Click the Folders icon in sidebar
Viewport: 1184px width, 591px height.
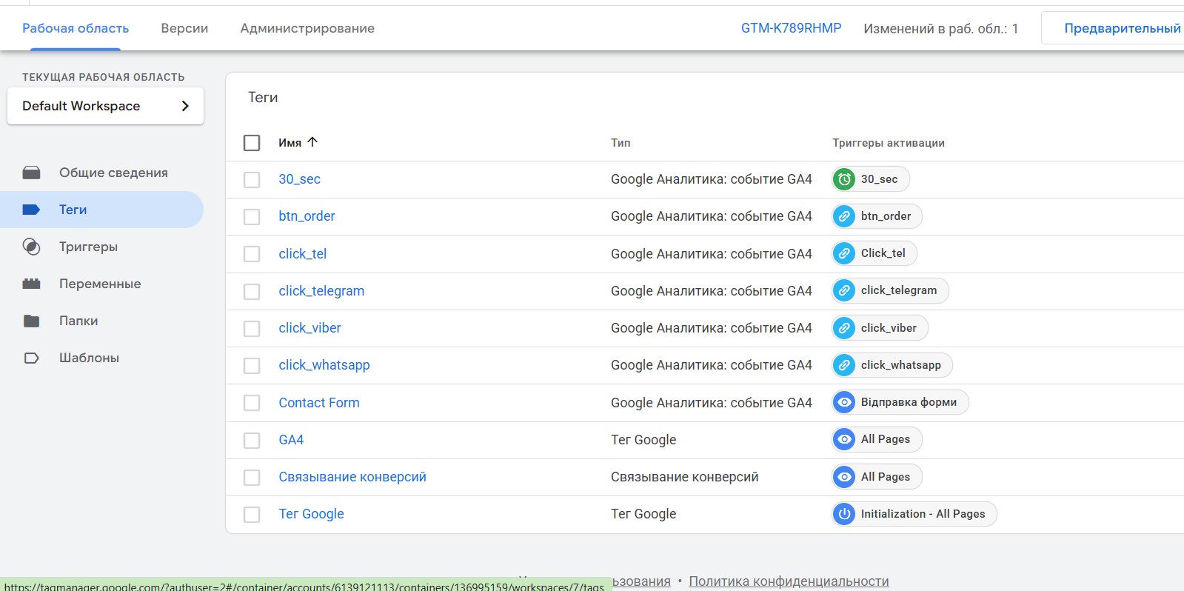point(31,321)
